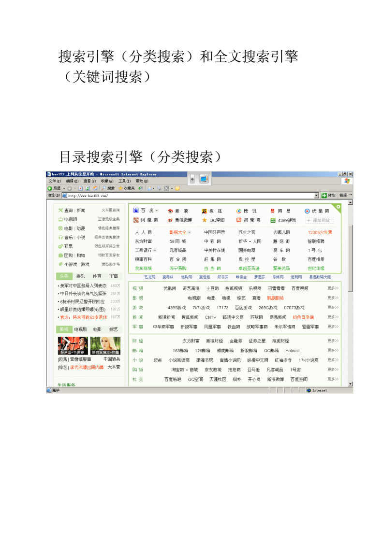Screen dimensions: 383x541
Task: Click the green 转到 go arrow
Action: (x=324, y=195)
